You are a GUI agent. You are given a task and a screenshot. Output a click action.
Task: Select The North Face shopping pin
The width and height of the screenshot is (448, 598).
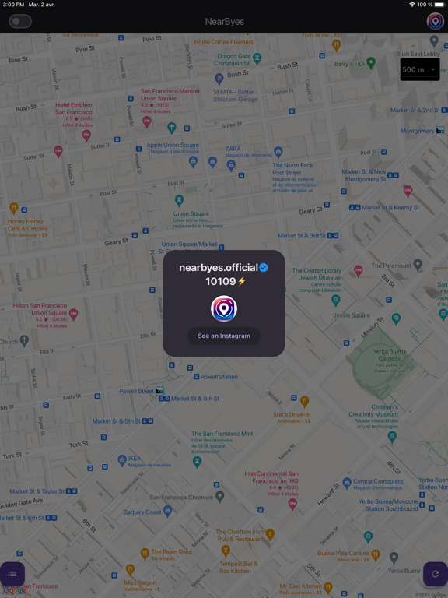click(x=278, y=152)
